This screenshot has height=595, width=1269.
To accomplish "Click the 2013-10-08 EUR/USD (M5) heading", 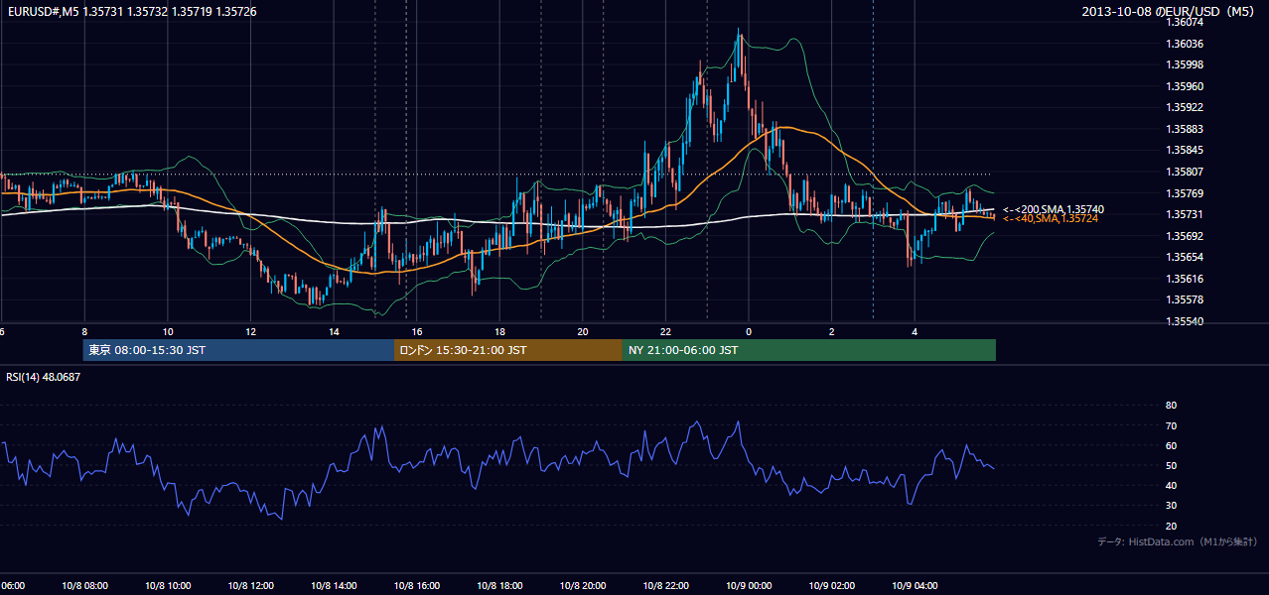I will (x=1170, y=11).
